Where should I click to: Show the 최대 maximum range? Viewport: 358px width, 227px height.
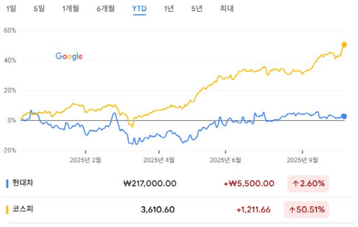[x=227, y=8]
